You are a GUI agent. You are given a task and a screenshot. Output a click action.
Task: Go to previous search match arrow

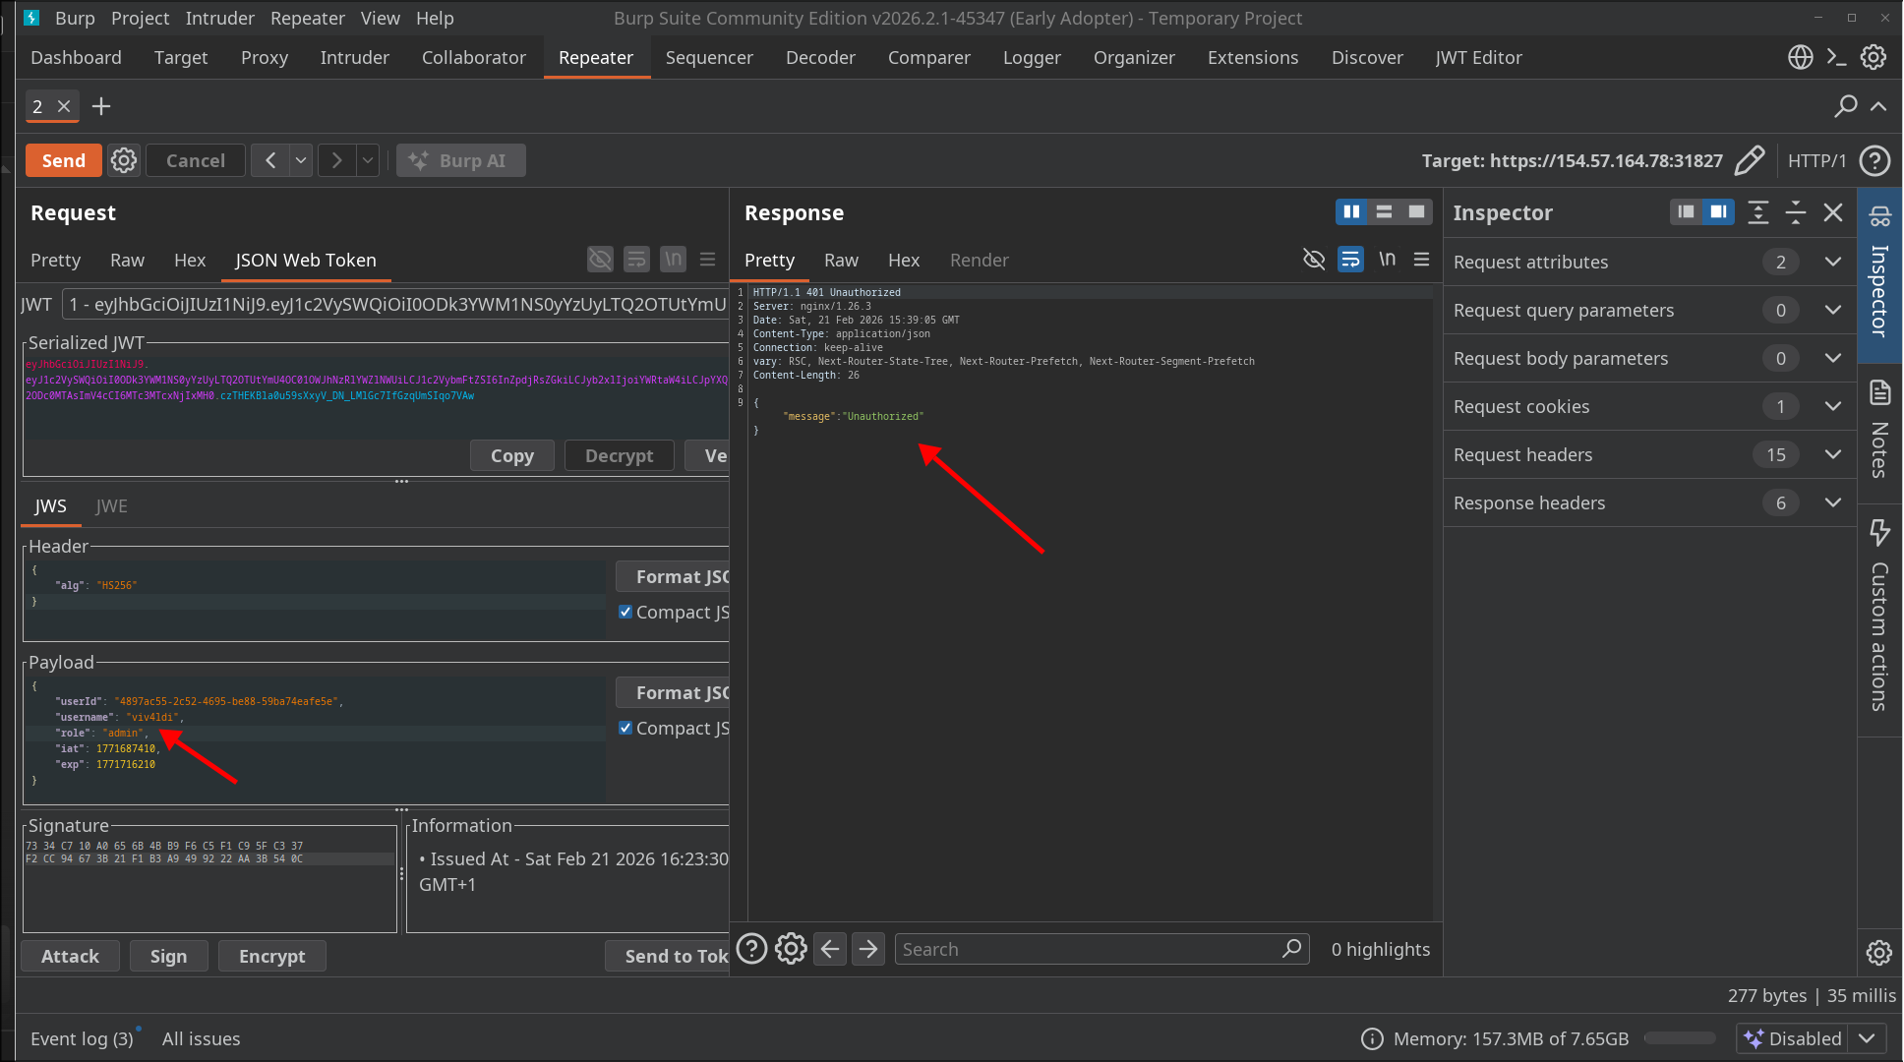pyautogui.click(x=830, y=949)
